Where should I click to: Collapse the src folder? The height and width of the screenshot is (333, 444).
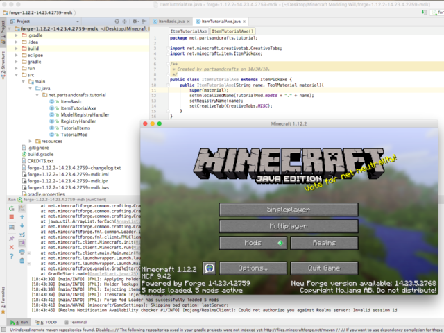17,75
